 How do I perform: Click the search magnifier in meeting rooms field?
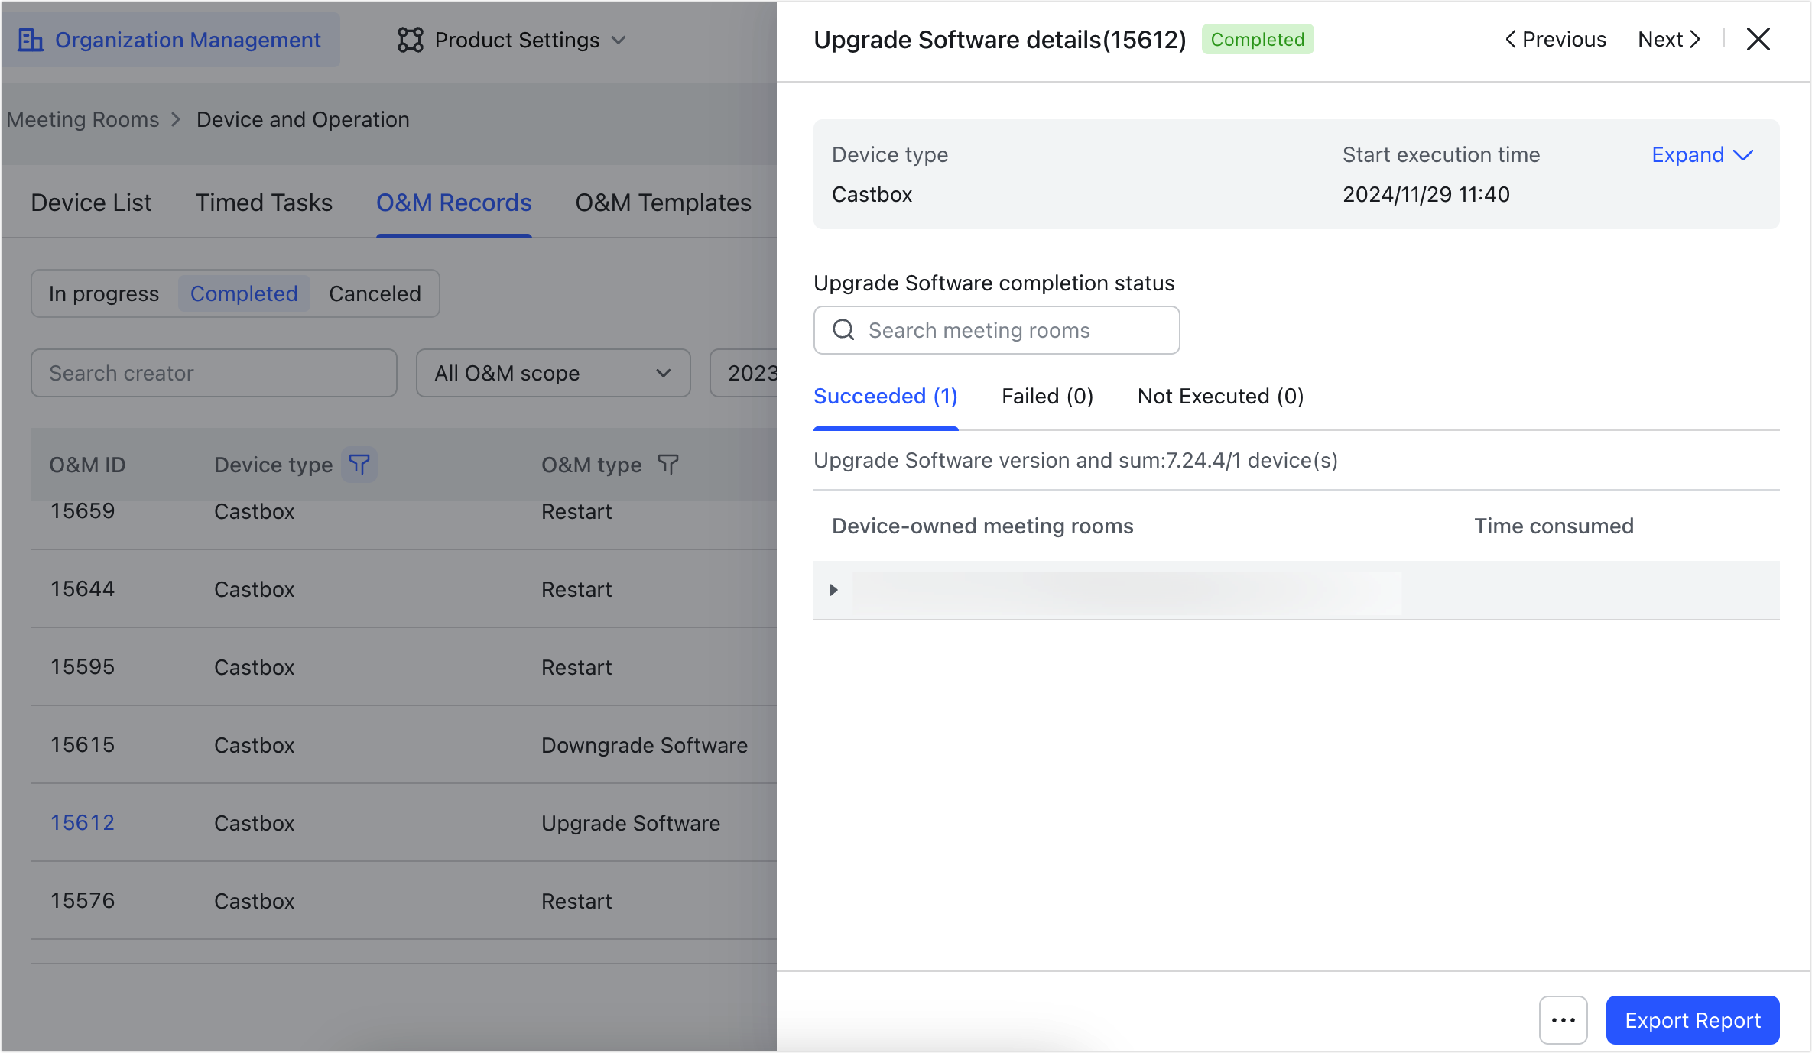click(843, 329)
